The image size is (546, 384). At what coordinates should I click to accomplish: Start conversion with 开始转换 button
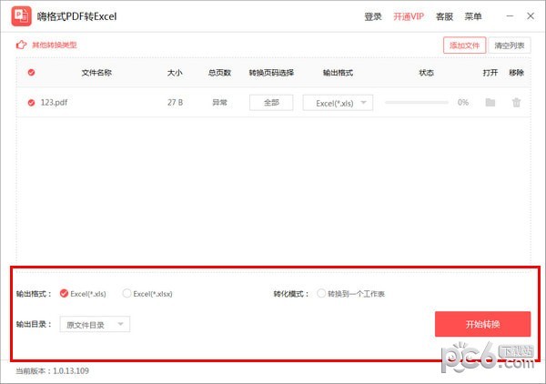tap(482, 324)
